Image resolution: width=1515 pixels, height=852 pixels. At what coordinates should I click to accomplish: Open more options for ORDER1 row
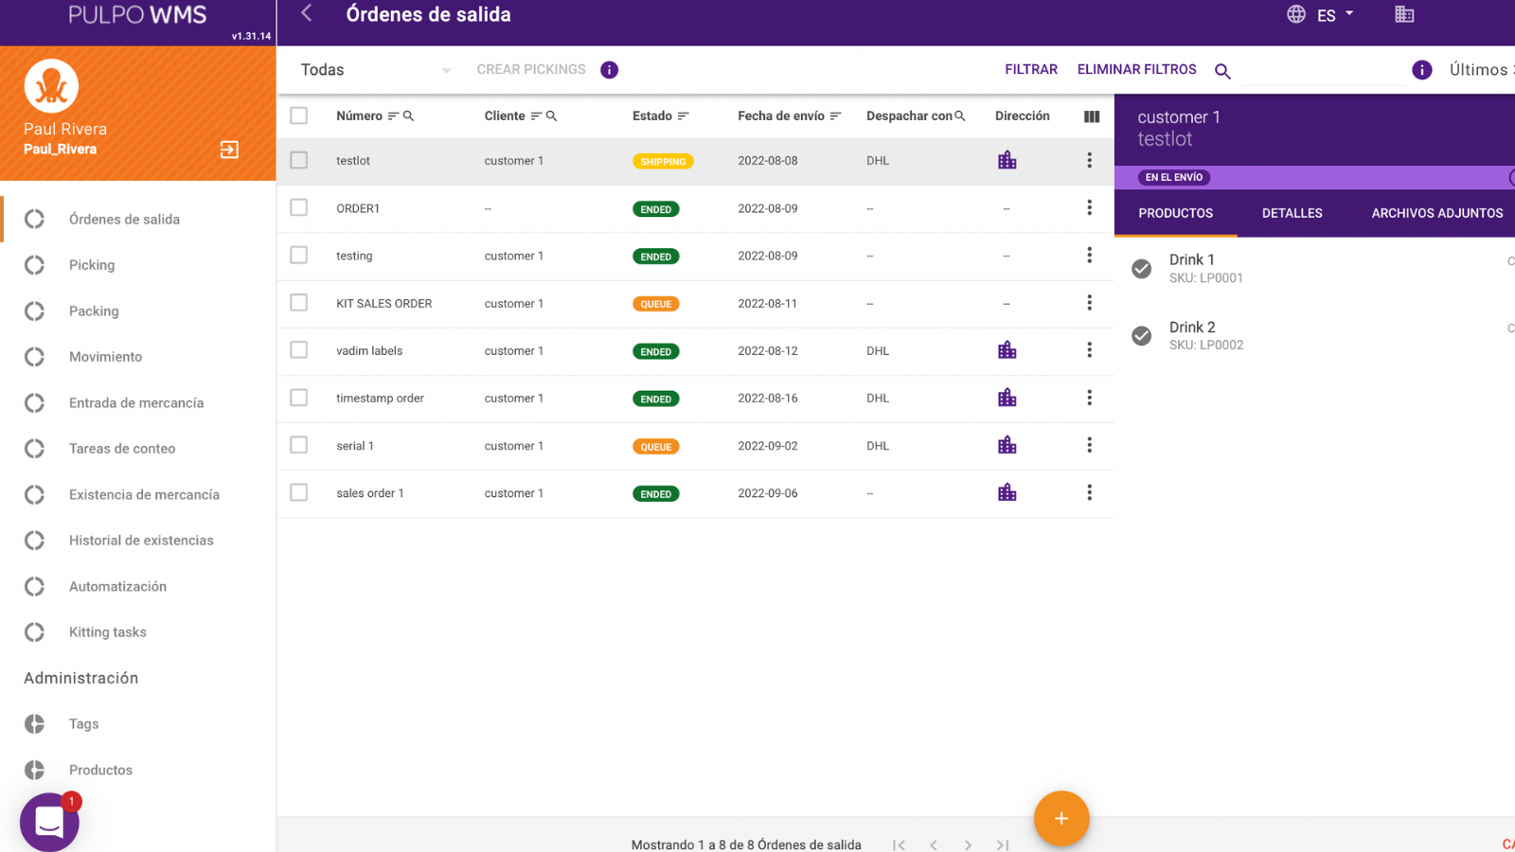1090,207
